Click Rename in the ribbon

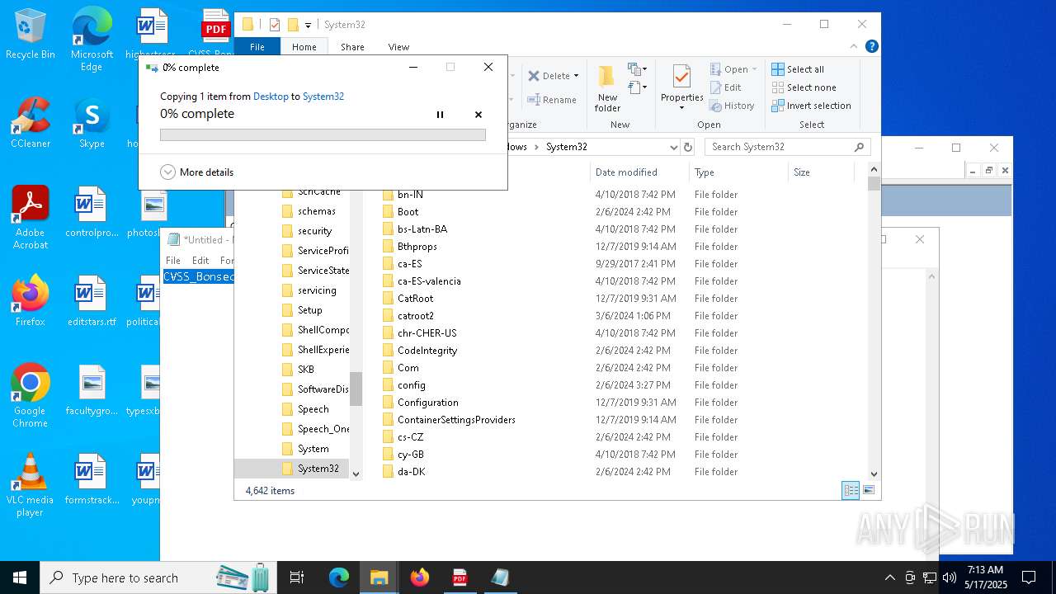(551, 100)
